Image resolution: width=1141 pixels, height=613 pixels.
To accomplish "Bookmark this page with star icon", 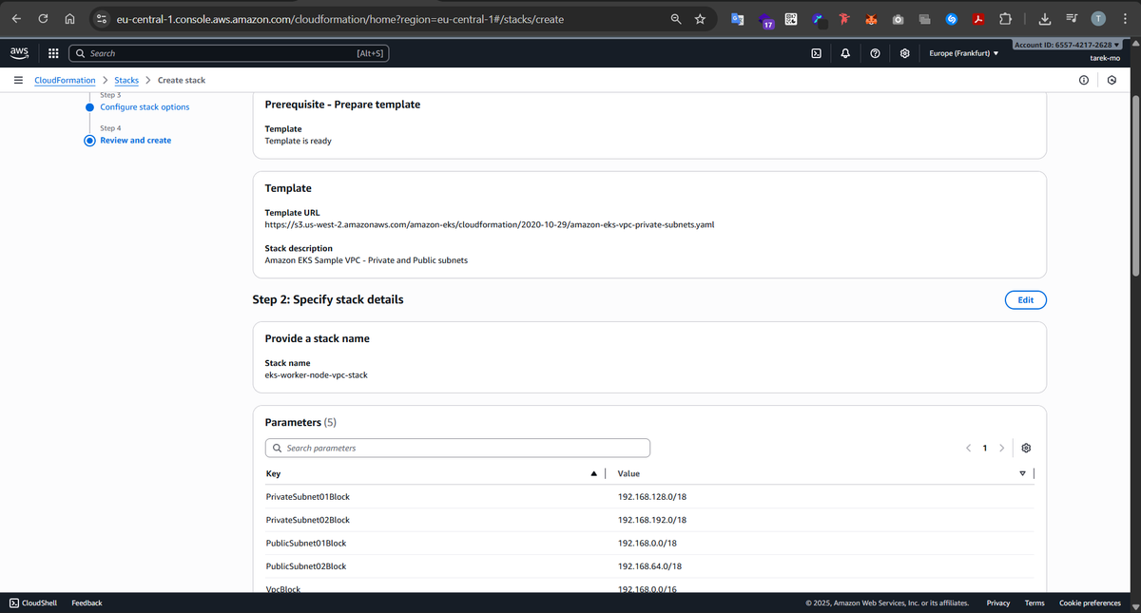I will coord(701,18).
